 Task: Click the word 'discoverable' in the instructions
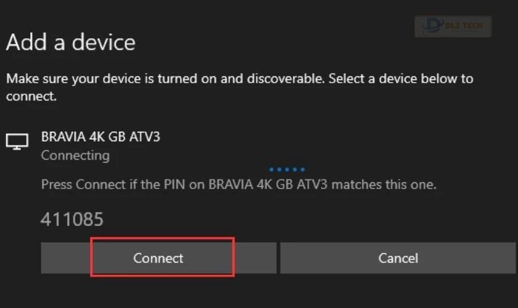tap(286, 79)
